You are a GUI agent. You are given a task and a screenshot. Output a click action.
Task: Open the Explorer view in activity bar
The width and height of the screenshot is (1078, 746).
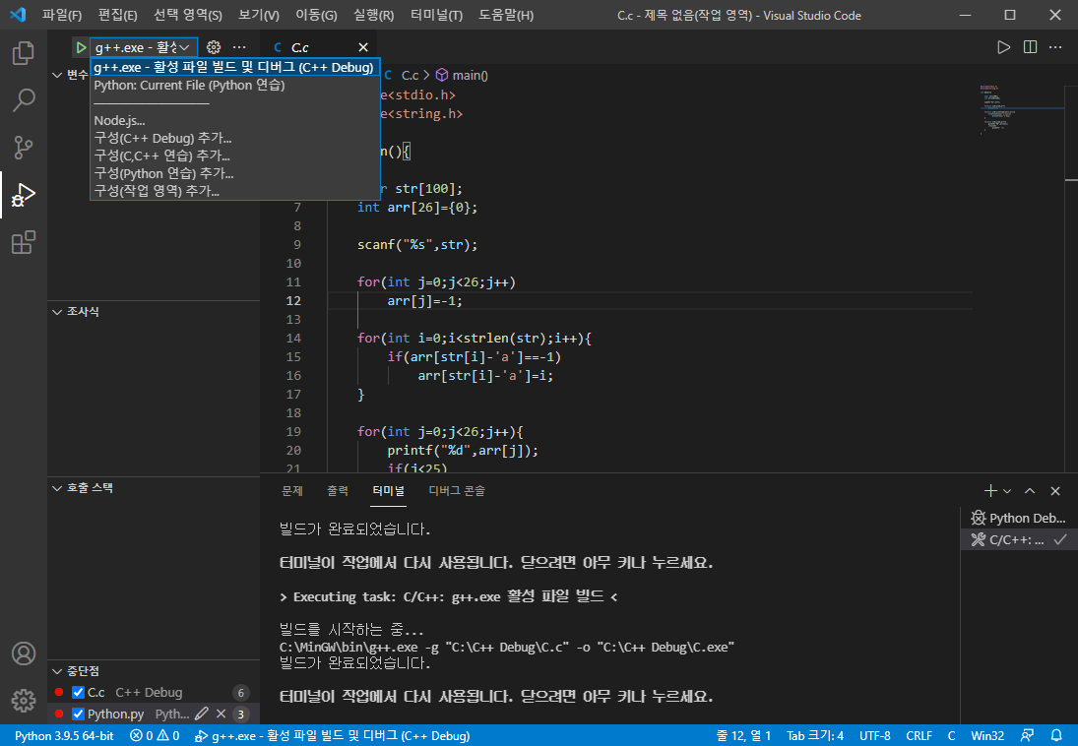point(24,53)
